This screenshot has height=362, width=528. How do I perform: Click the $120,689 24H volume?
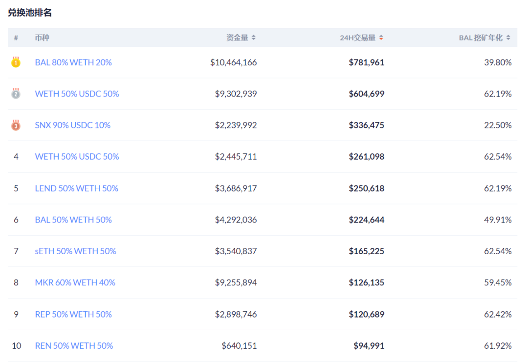pyautogui.click(x=366, y=314)
